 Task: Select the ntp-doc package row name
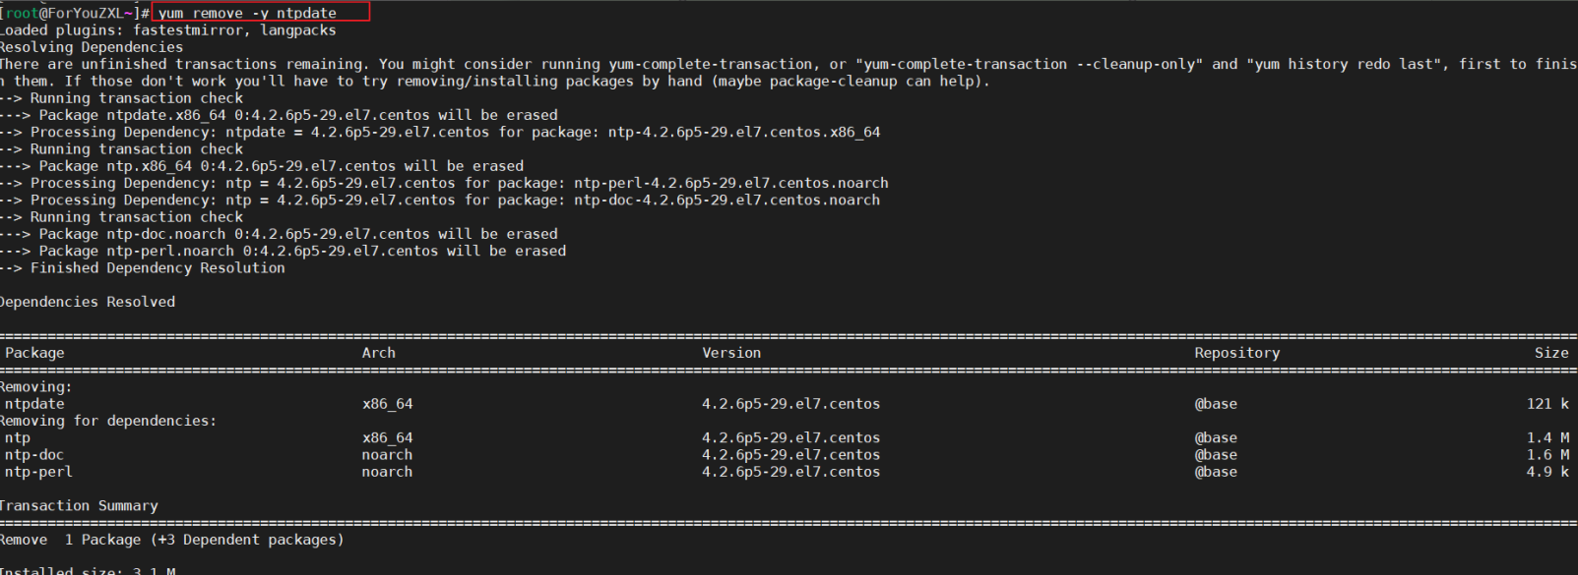34,455
